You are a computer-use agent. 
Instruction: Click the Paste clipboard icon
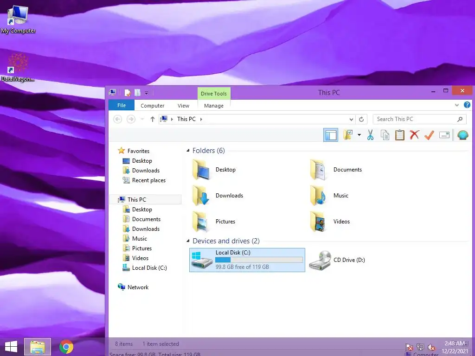tap(399, 135)
